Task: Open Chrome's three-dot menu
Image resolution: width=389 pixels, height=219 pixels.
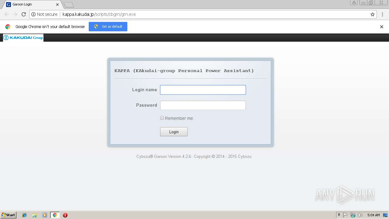Action: 383,14
